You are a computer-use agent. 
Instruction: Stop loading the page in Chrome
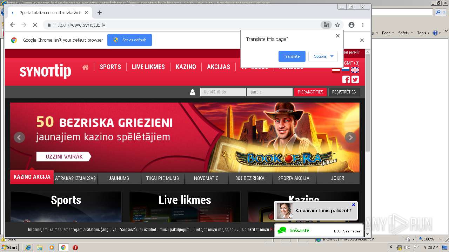click(35, 25)
